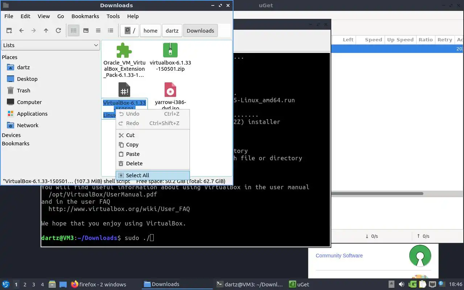464x290 pixels.
Task: Click the empty path bar field
Action: 224,31
